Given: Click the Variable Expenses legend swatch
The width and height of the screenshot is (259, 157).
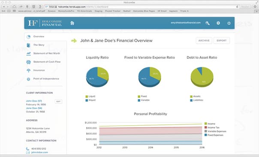Looking at the screenshot, I should click(x=206, y=131).
